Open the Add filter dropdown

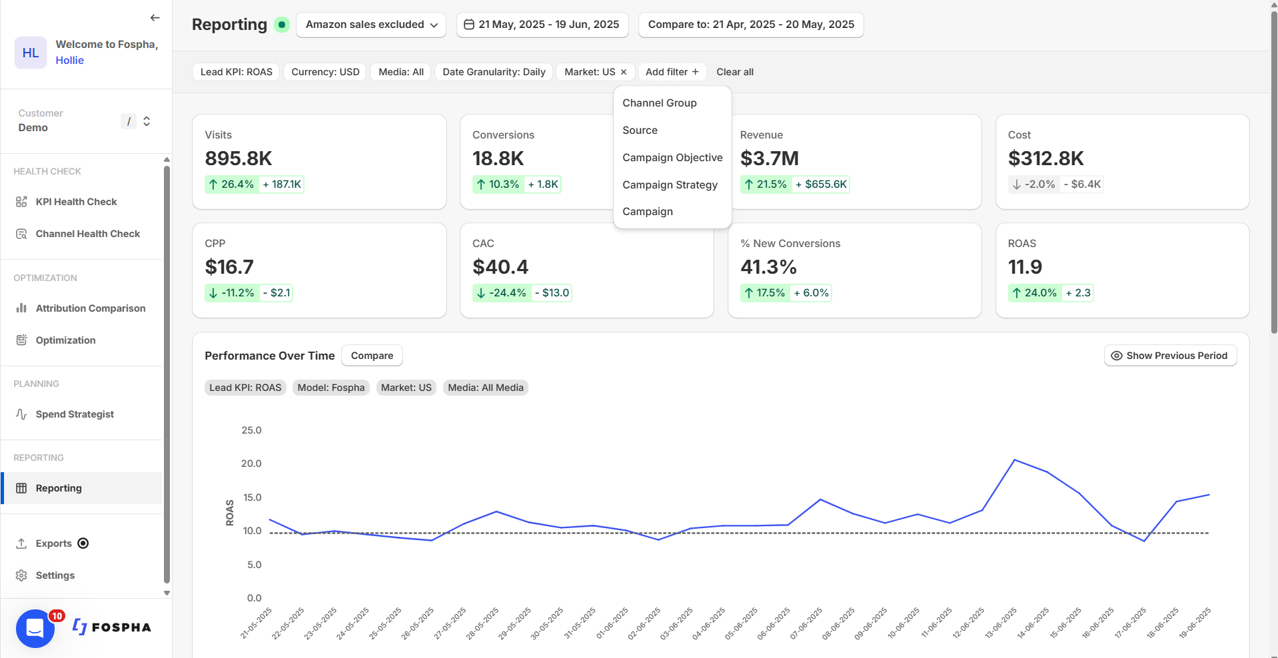(x=672, y=72)
